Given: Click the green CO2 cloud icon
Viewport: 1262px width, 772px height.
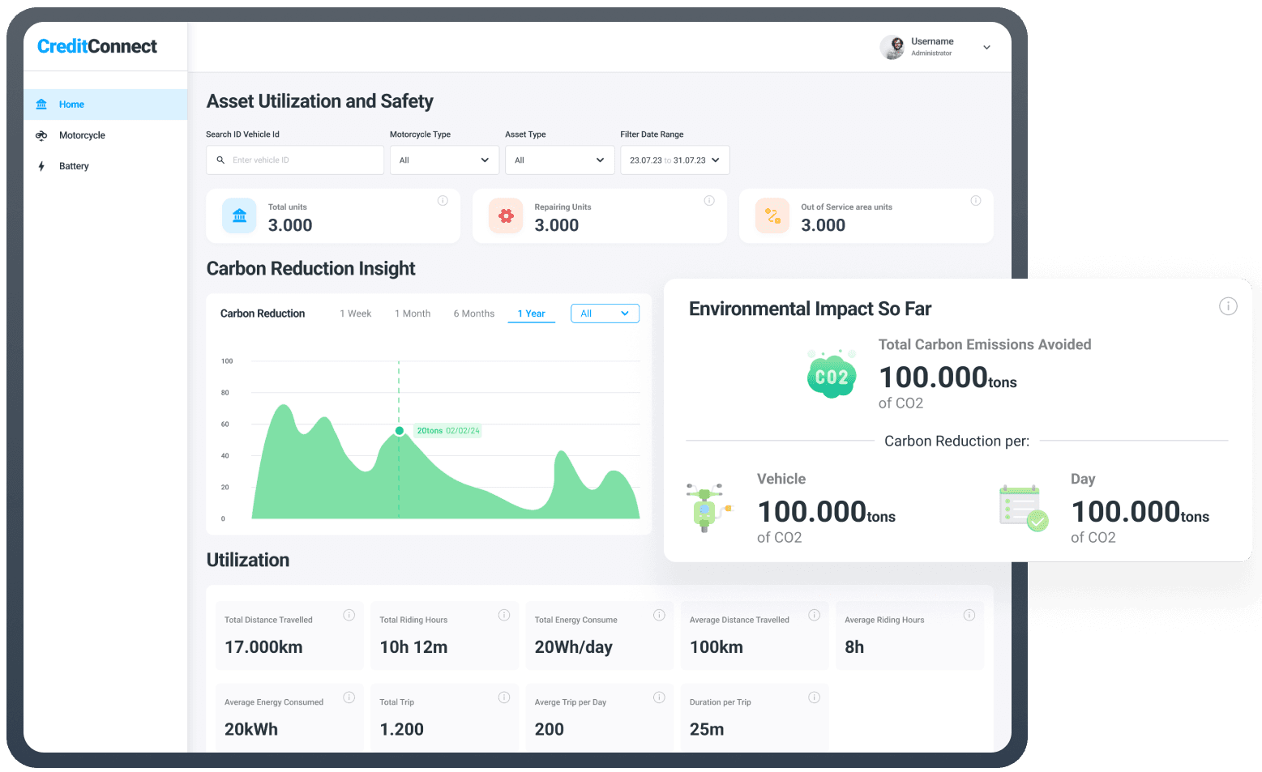Looking at the screenshot, I should click(x=832, y=373).
